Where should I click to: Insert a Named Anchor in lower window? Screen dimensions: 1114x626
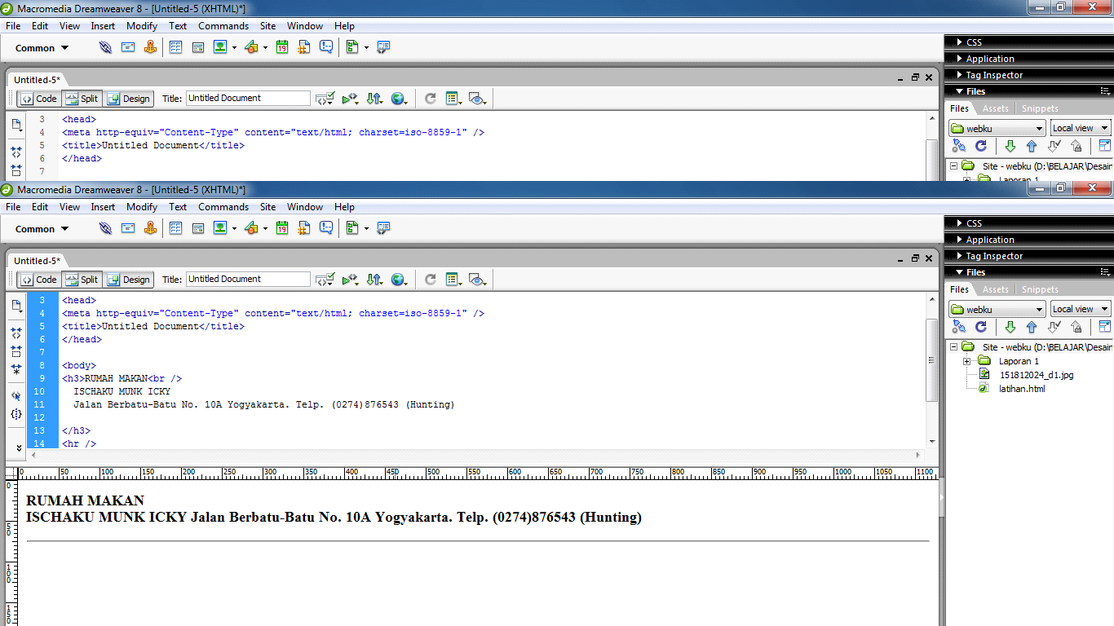point(150,229)
